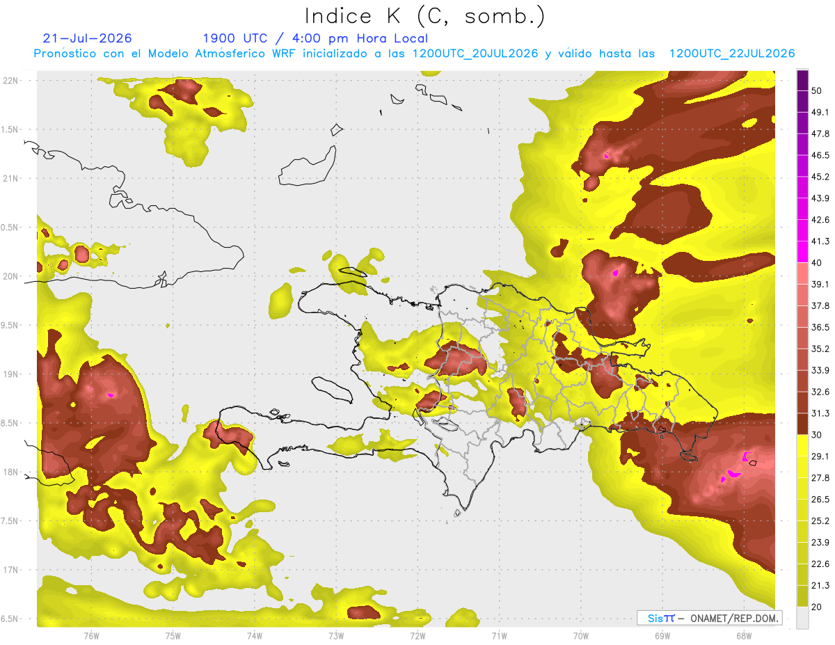835x645 pixels.
Task: Click the colorbar value "43.9"
Action: 820,198
